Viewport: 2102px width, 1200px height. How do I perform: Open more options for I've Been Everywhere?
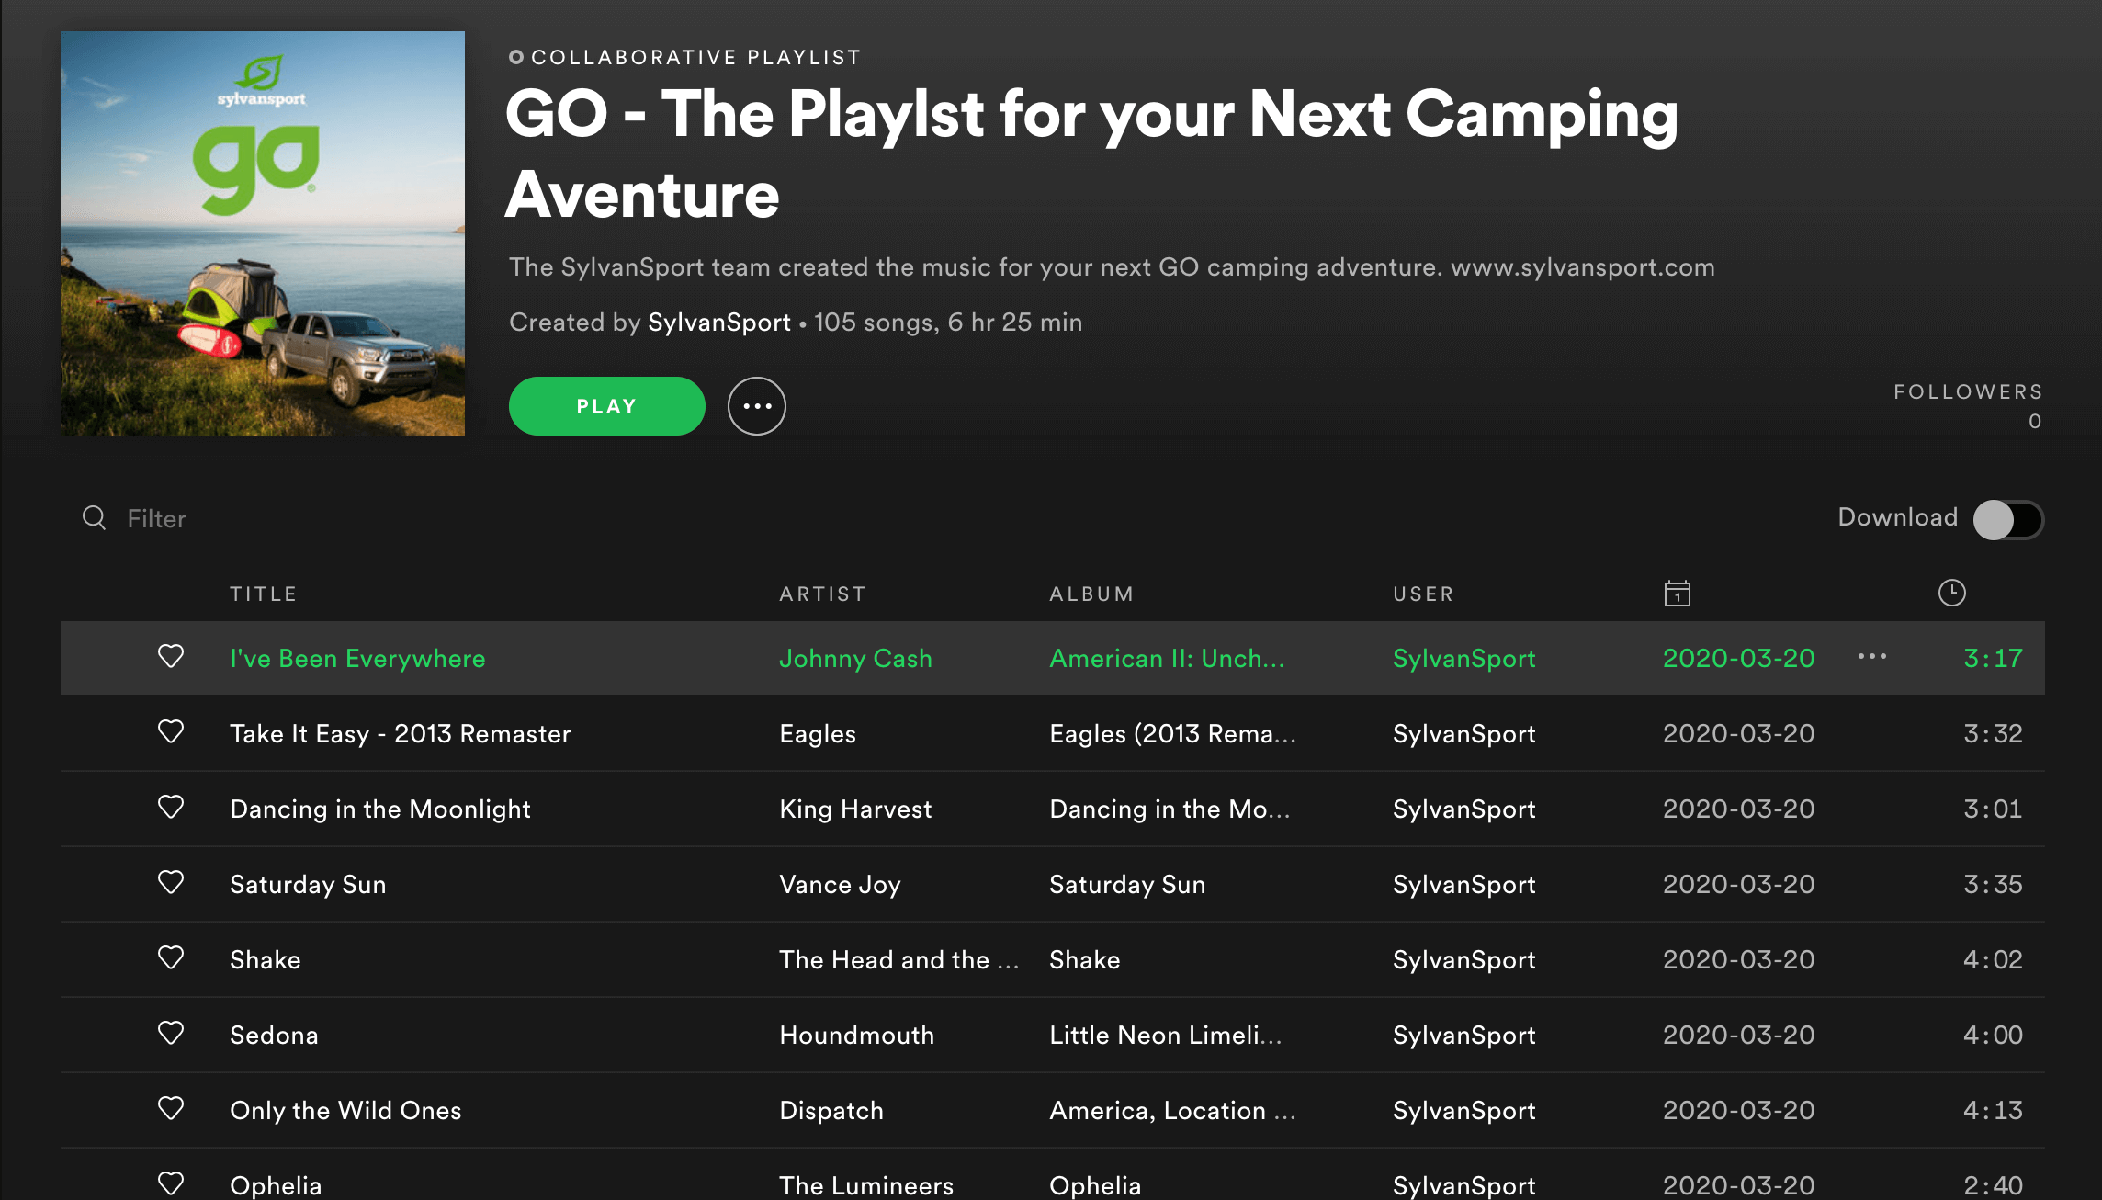click(x=1871, y=657)
